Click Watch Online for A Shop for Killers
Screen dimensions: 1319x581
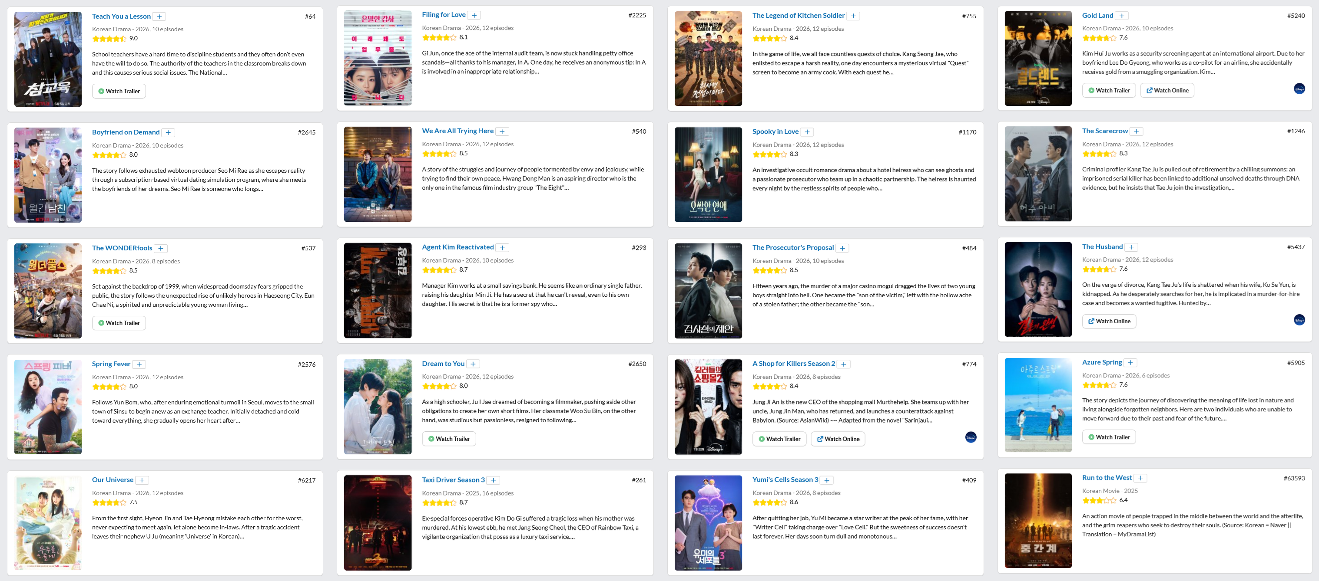[838, 440]
